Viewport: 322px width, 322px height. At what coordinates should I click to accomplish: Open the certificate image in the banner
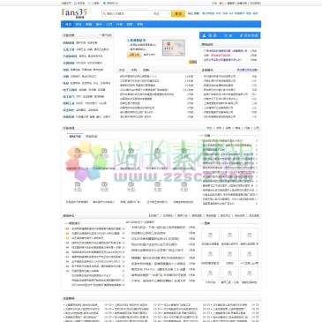pyautogui.click(x=174, y=49)
